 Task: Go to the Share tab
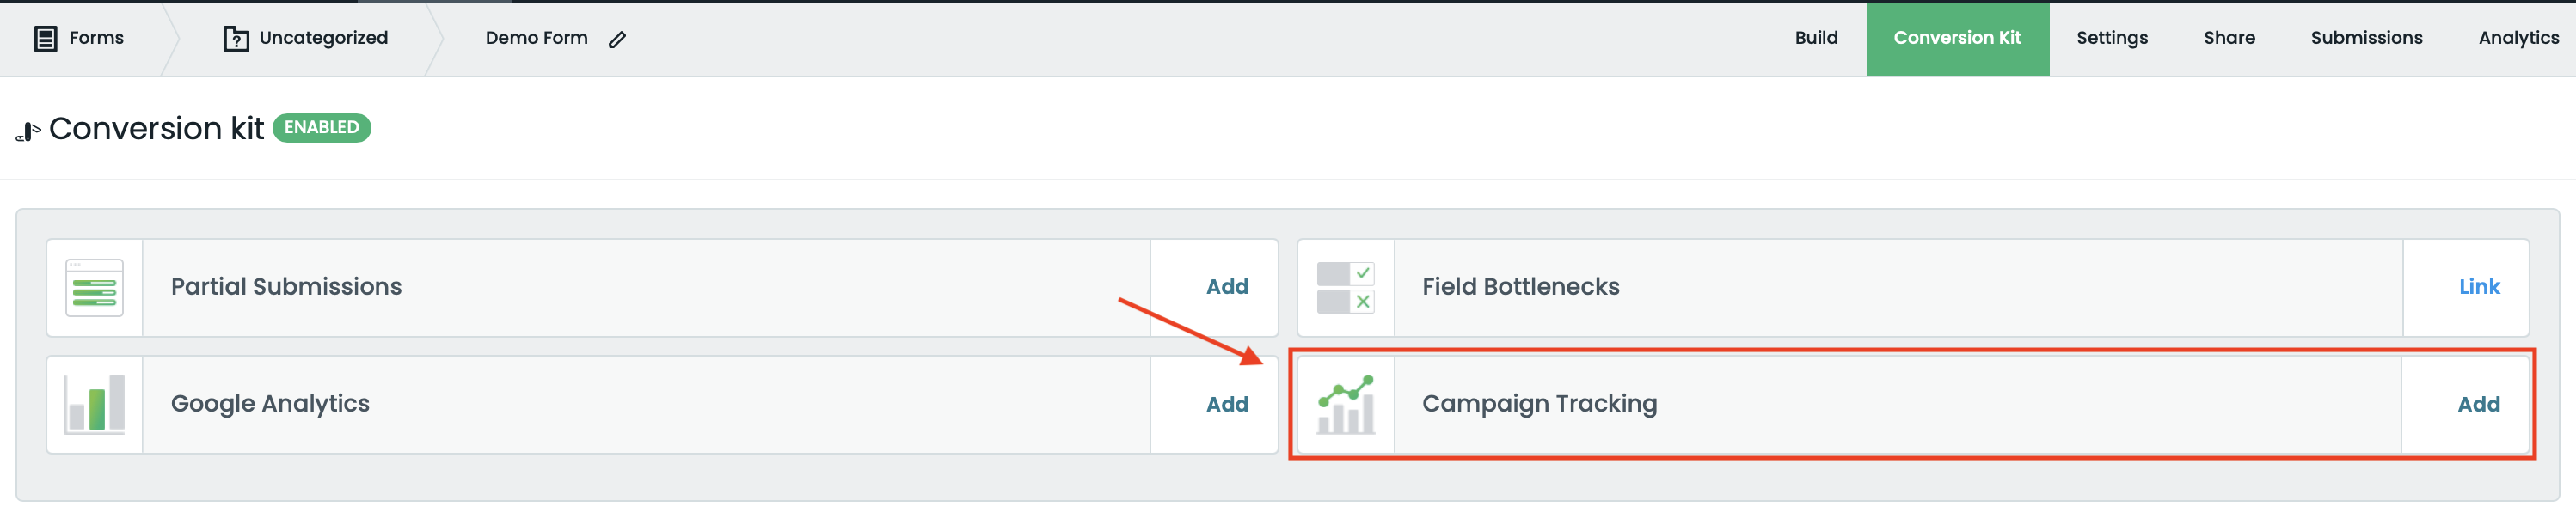2229,38
